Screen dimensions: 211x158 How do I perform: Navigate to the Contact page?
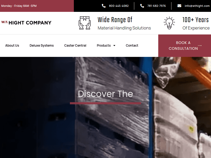pyautogui.click(x=132, y=46)
